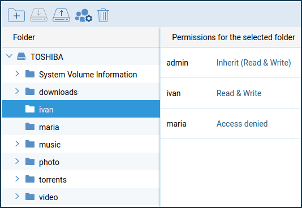Click the TOSHIBA drive icon
Image resolution: width=302 pixels, height=208 pixels.
pyautogui.click(x=21, y=57)
